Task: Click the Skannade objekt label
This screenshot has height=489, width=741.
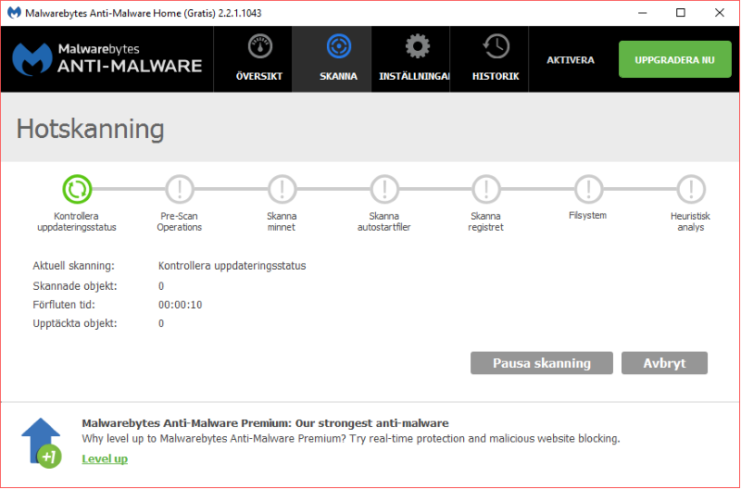Action: (x=75, y=286)
